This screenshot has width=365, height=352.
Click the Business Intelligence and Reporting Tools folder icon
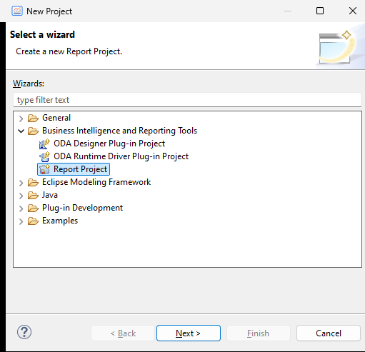coord(33,131)
